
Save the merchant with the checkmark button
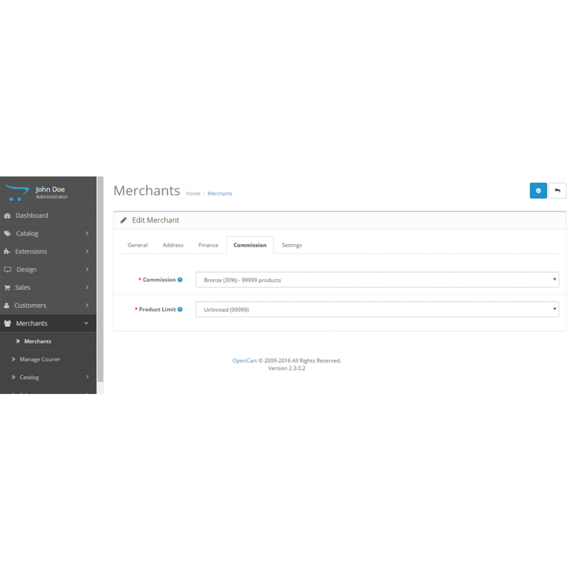pos(538,190)
